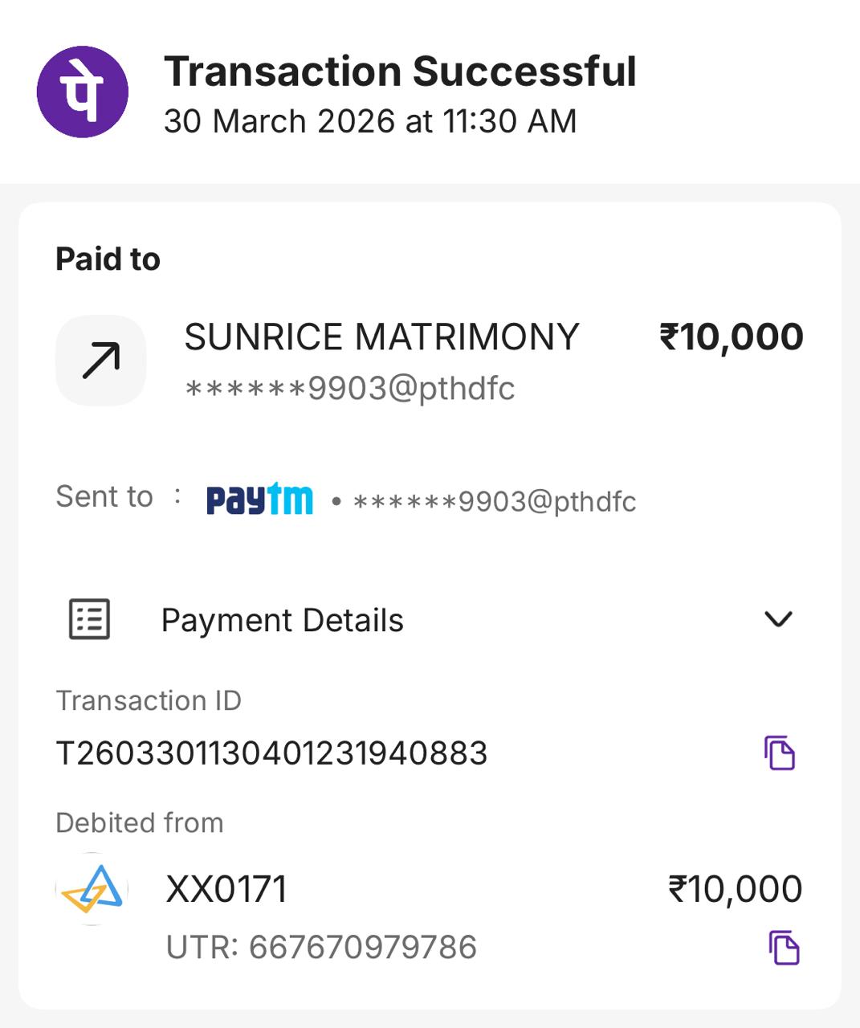Click the Payment Details section label
Screen dimensions: 860x1028
282,621
